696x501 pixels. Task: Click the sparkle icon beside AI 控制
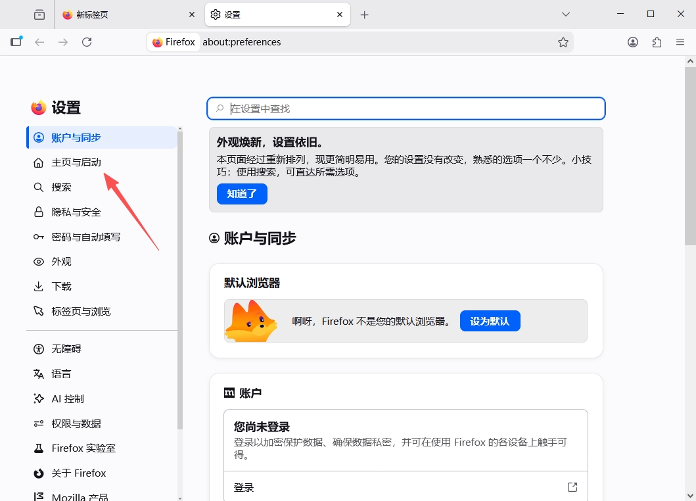pyautogui.click(x=39, y=398)
